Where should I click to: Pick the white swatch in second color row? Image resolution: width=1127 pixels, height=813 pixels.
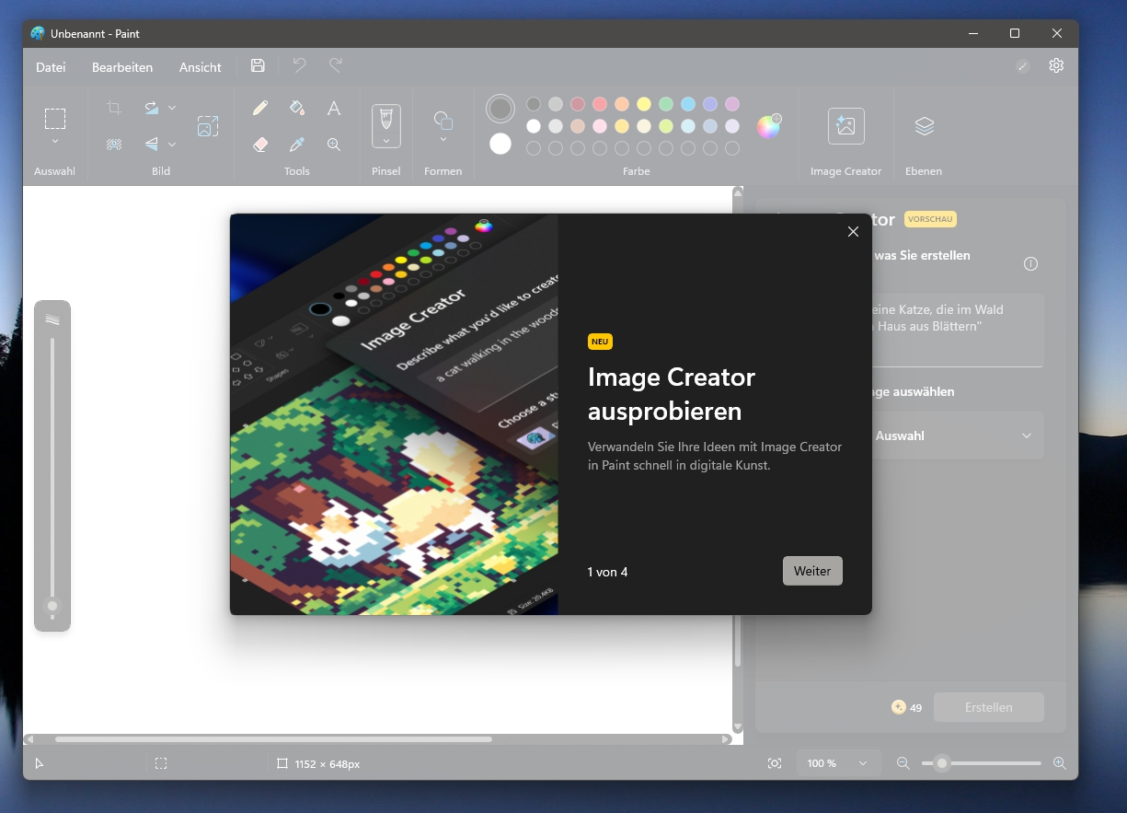(534, 126)
